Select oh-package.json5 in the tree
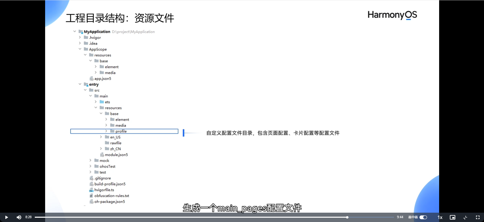The width and height of the screenshot is (484, 222). (110, 202)
